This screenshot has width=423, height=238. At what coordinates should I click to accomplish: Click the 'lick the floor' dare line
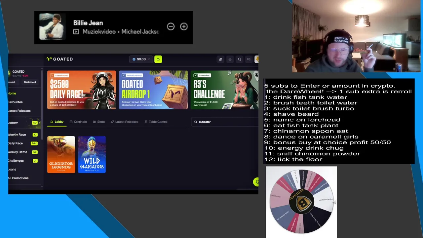click(293, 159)
